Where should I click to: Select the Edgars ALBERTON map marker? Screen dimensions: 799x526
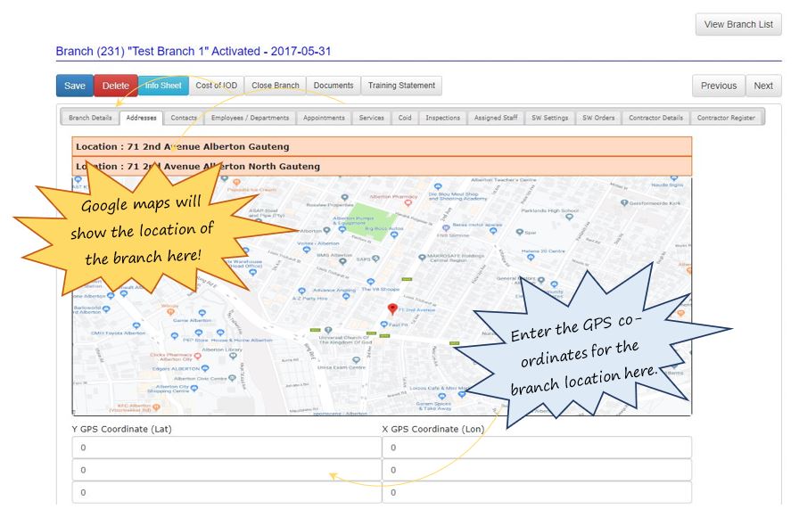[205, 368]
